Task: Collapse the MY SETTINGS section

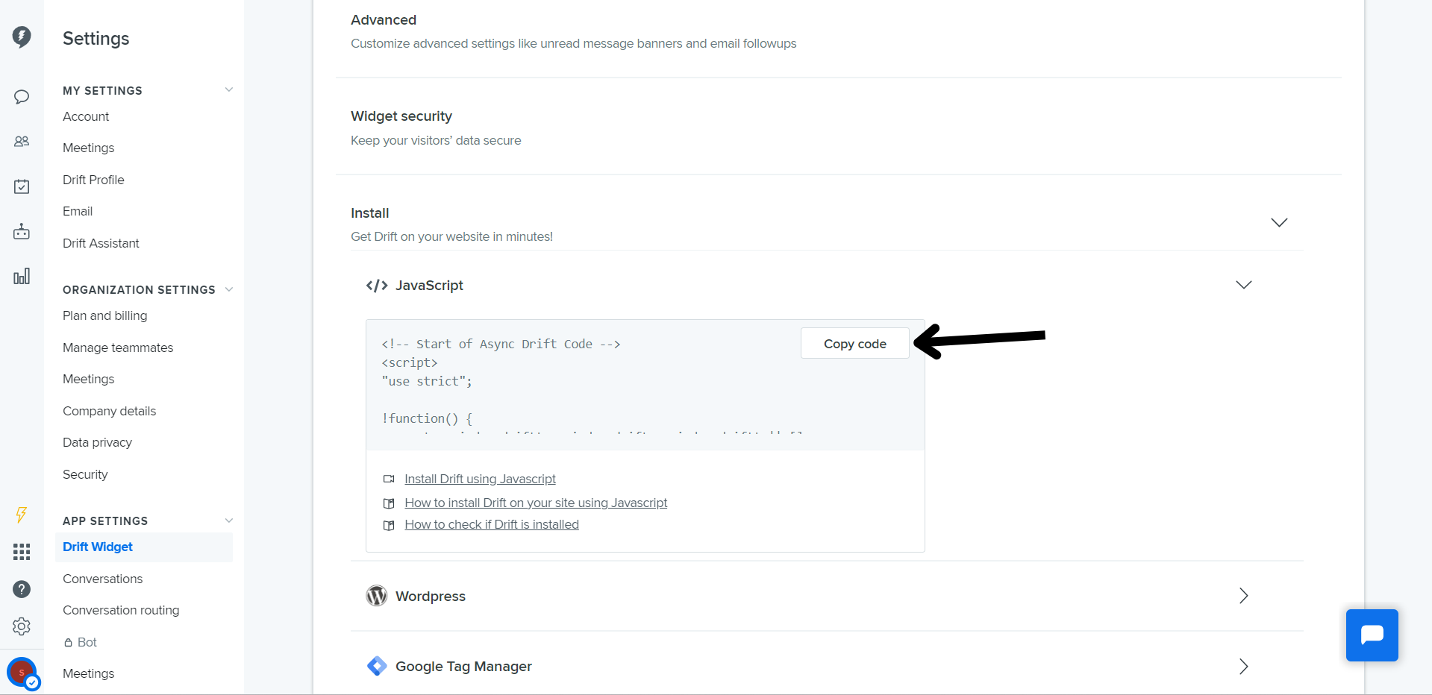Action: pos(229,90)
